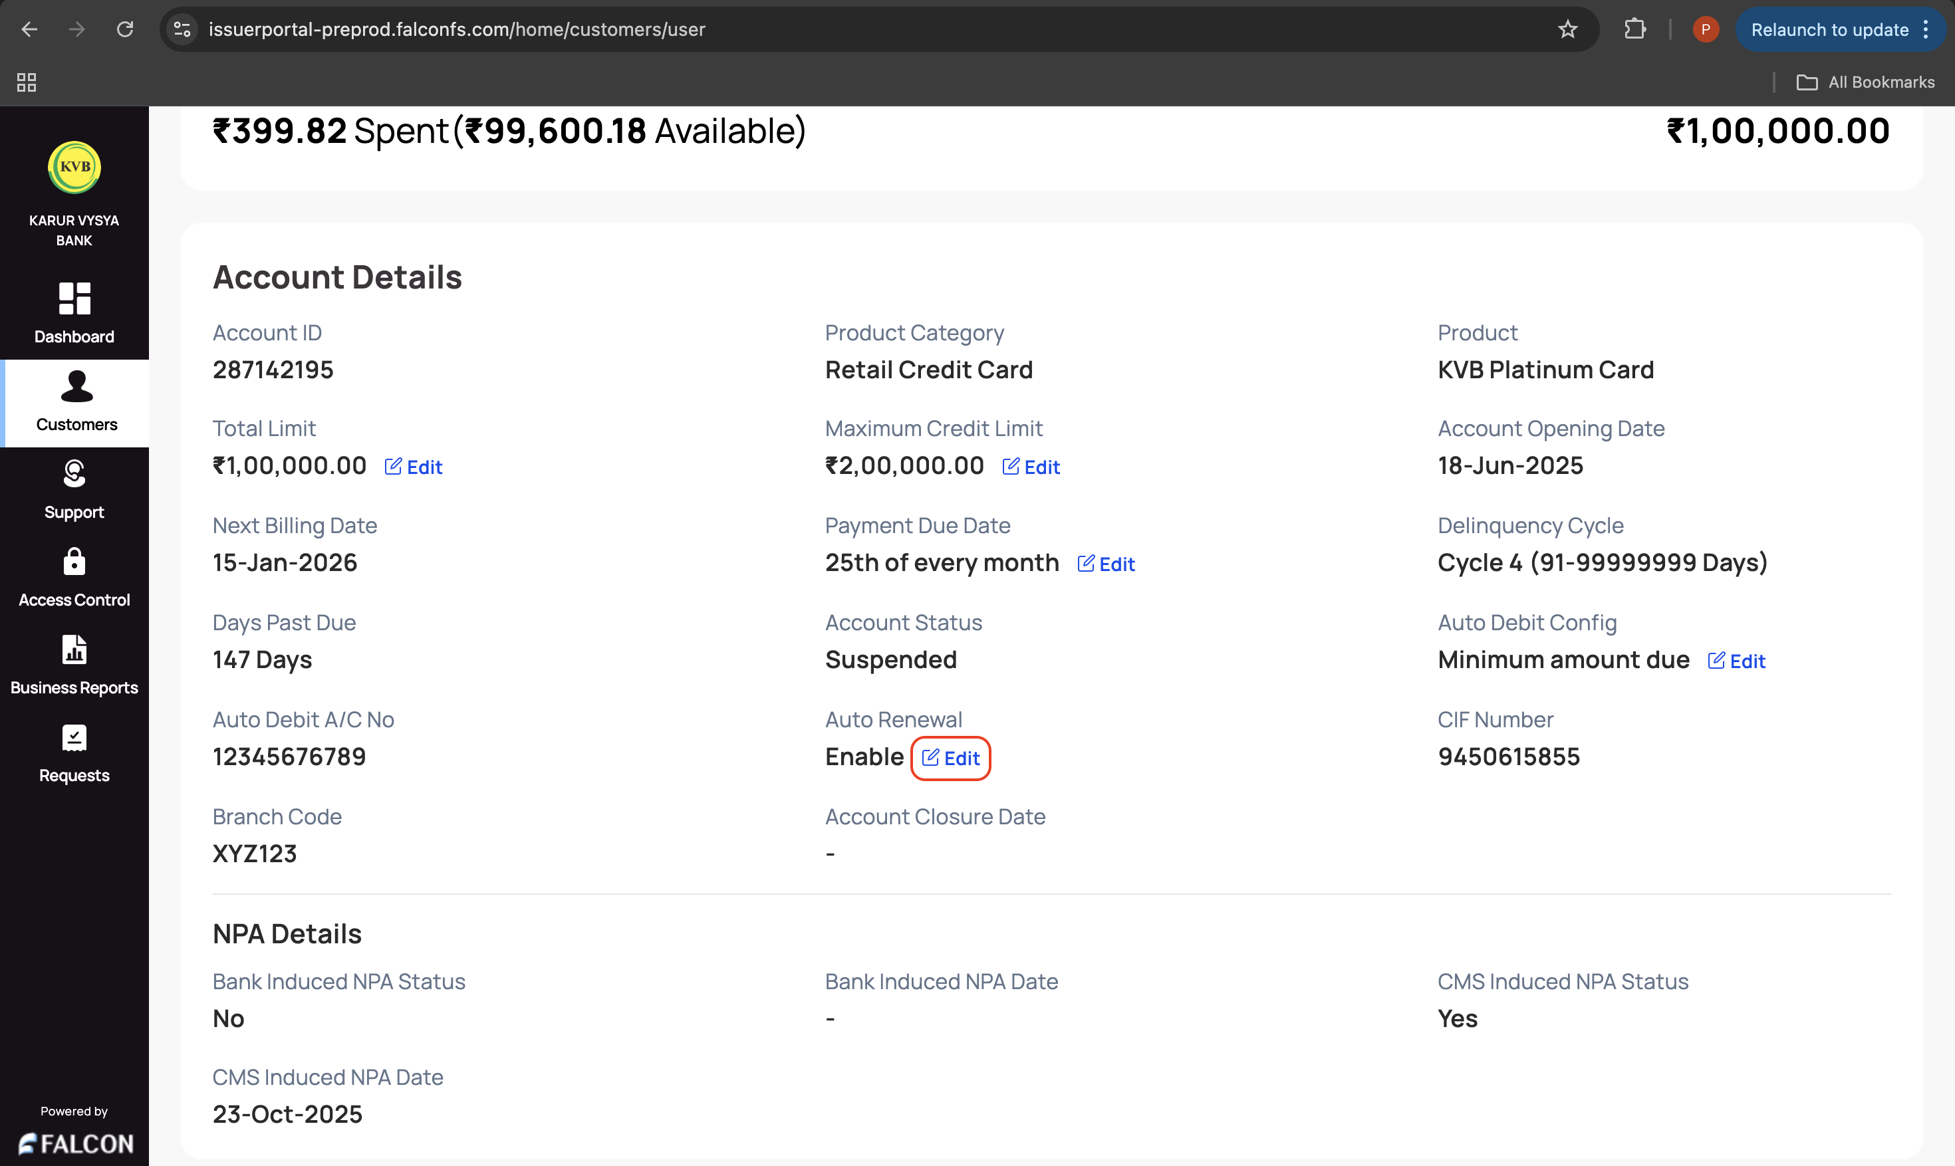The width and height of the screenshot is (1955, 1166).
Task: Edit the Auto Renewal setting
Action: pos(951,758)
